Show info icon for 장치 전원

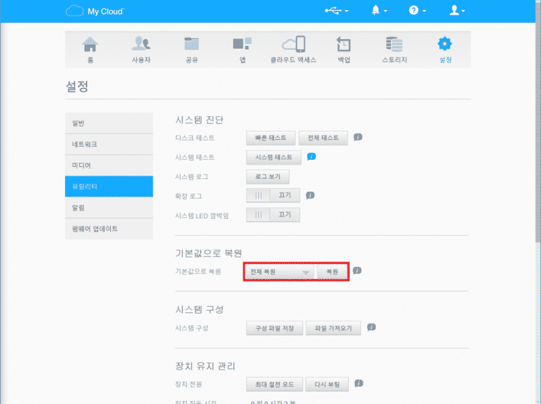pos(359,383)
